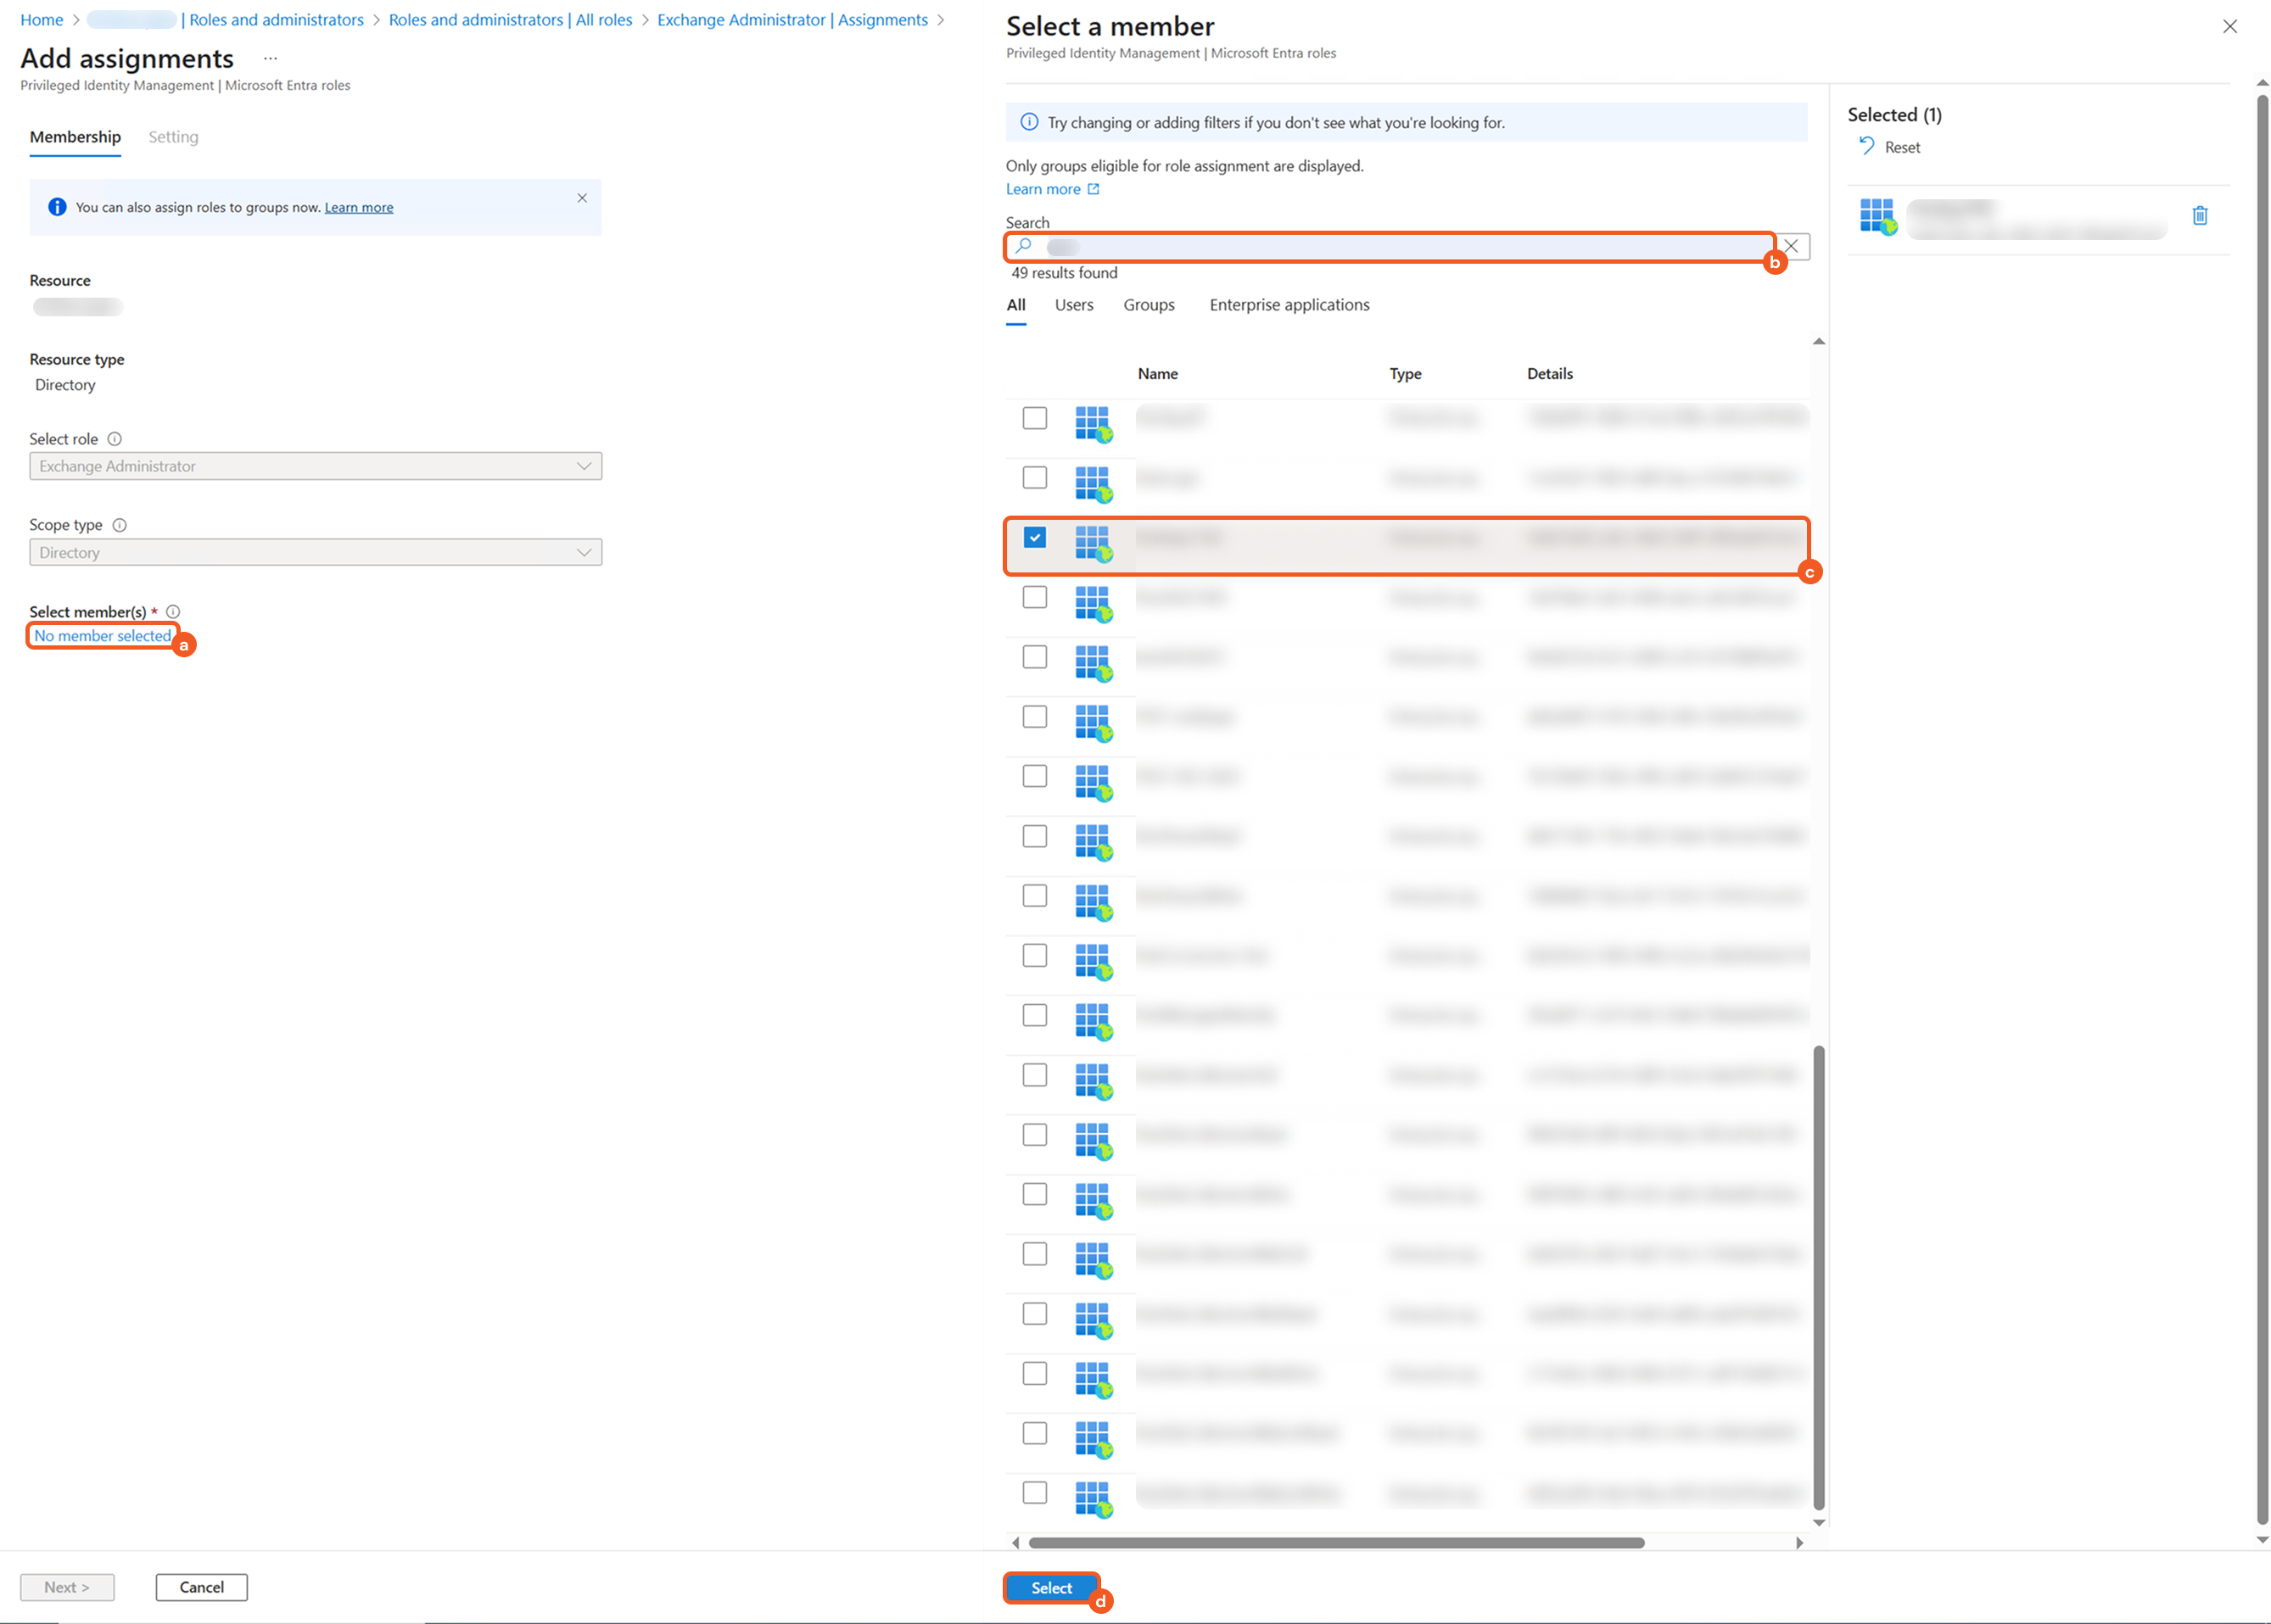Open the ellipsis menu beside Add assignments
2271x1624 pixels.
(270, 59)
